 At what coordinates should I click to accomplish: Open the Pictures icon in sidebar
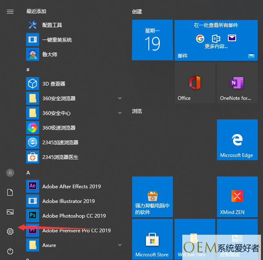(x=10, y=212)
